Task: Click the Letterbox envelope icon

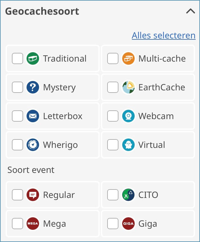Action: [33, 116]
